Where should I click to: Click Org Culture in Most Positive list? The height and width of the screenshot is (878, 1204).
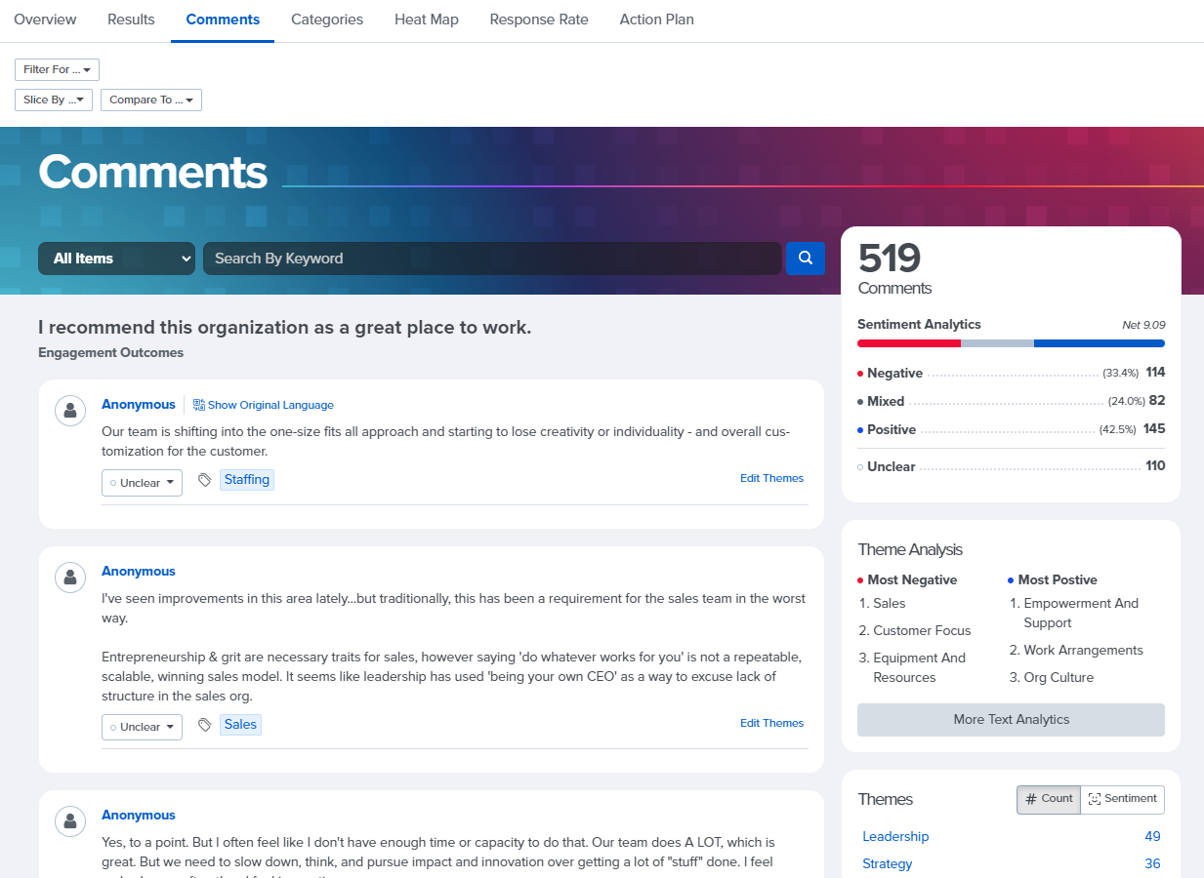click(x=1059, y=677)
